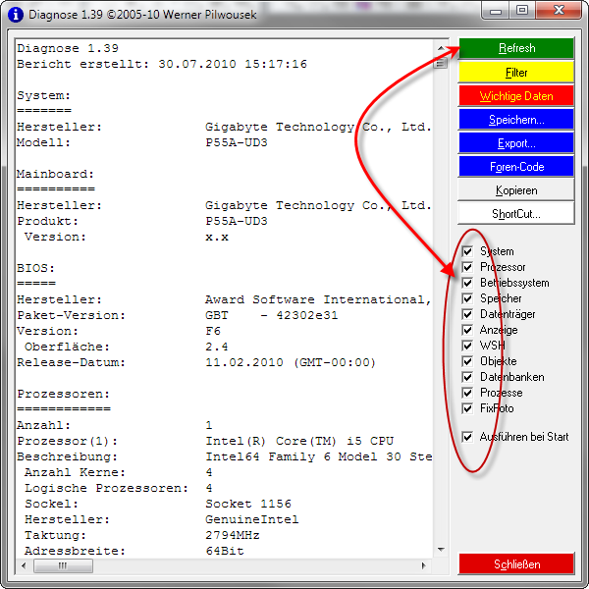Close the dialog with the Schließen button
589x589 pixels.
point(516,563)
